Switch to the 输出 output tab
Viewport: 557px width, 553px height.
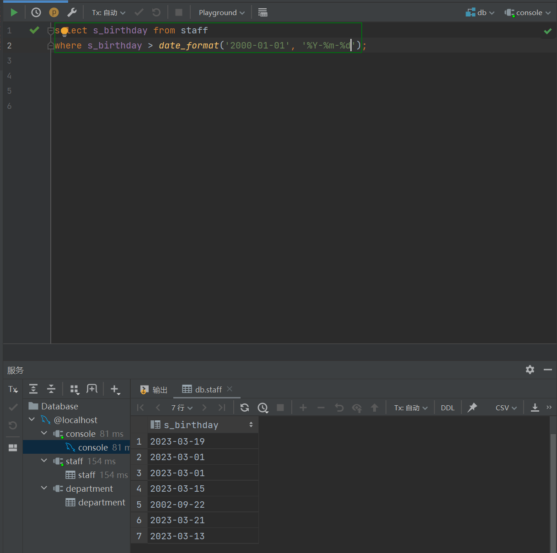tap(154, 390)
